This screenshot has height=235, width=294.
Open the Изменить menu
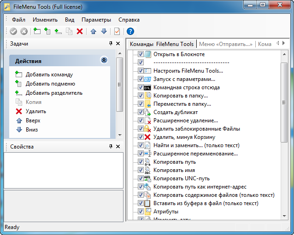(45, 20)
